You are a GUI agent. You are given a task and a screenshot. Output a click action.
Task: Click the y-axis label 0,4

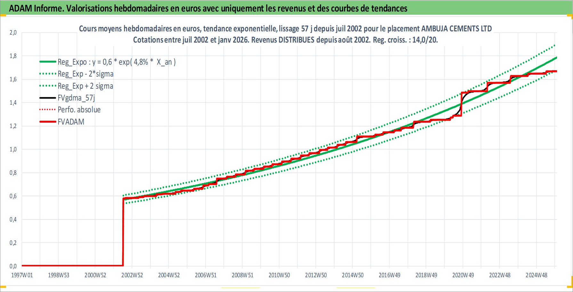tap(13, 219)
